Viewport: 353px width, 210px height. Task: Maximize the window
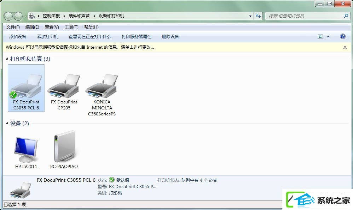pos(330,4)
